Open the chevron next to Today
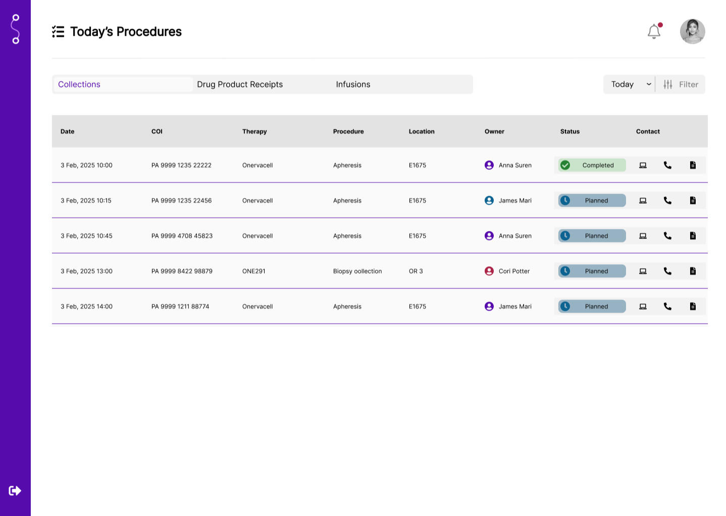Viewport: 726px width, 516px height. [x=649, y=84]
